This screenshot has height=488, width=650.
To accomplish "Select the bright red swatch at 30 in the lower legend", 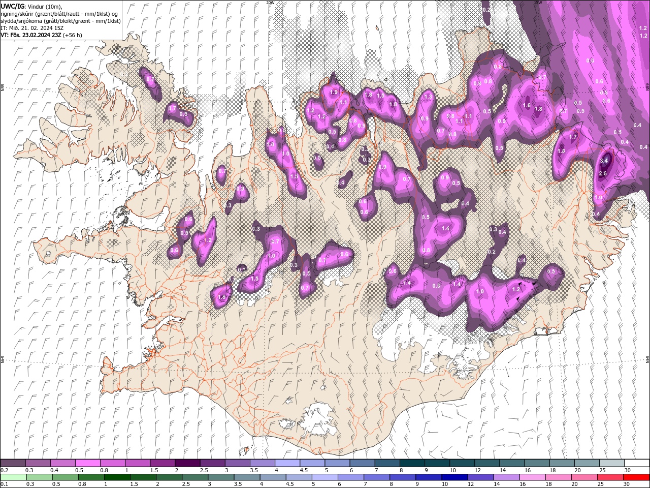I will [x=637, y=477].
